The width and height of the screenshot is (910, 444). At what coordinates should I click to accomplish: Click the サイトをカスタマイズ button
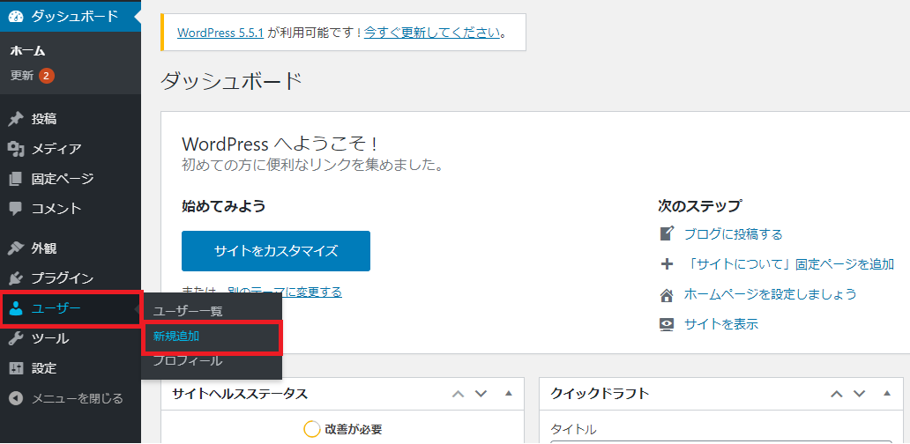click(276, 251)
